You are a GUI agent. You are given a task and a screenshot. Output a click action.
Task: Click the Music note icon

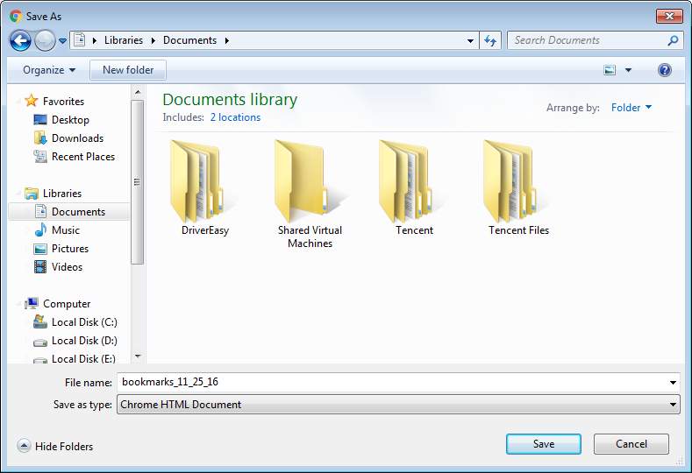click(x=40, y=229)
